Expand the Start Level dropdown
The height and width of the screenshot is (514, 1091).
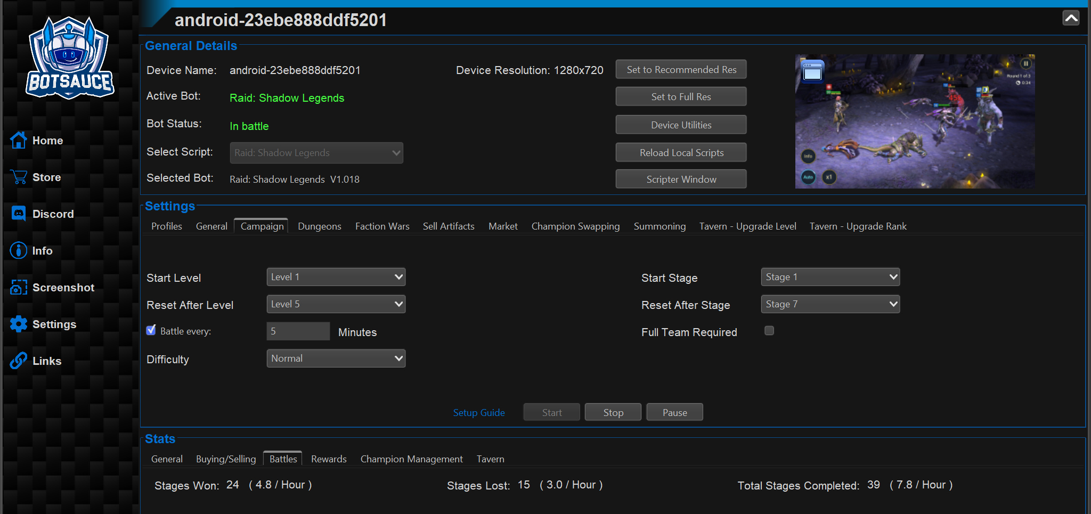[x=336, y=277]
